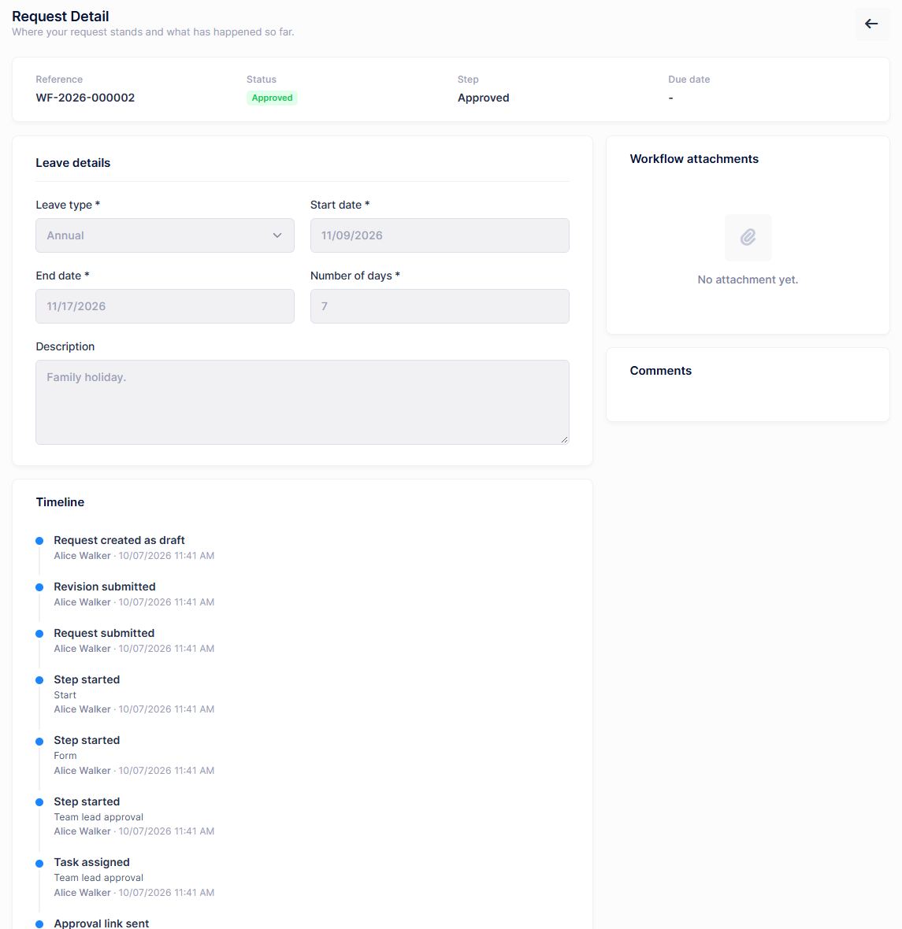Click the End date field 11/17/2026

coord(165,306)
